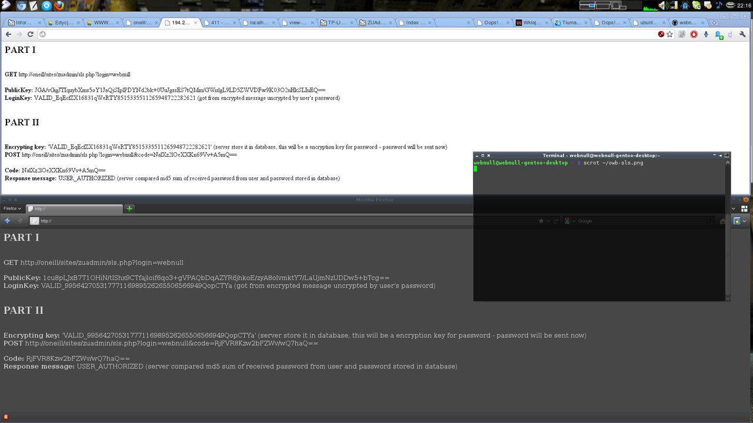Click the terminal command line 'scrot ~/owb-sls.png'
Screen dimensions: 753x423
(x=613, y=163)
